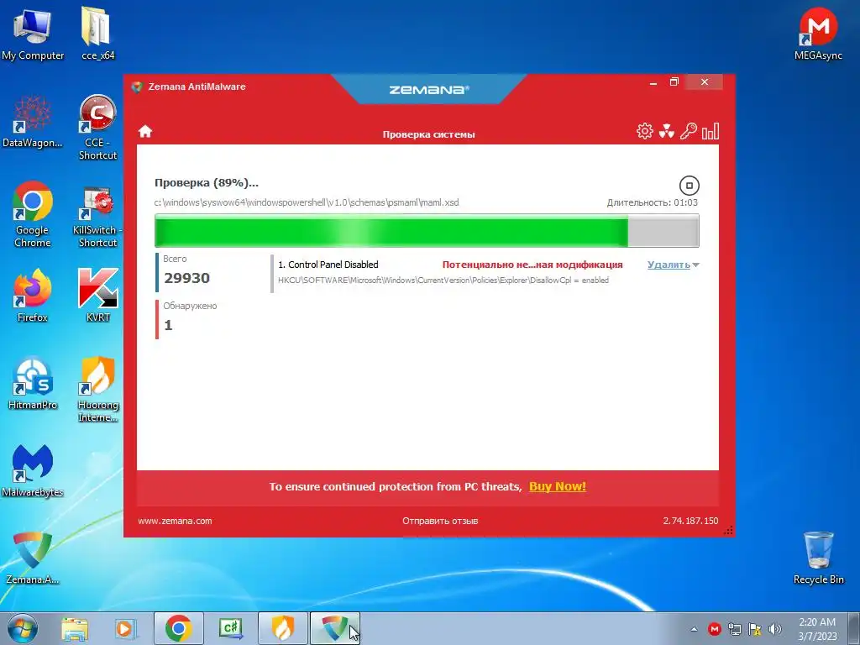
Task: Select the MEGAsync desktop icon
Action: [x=818, y=34]
